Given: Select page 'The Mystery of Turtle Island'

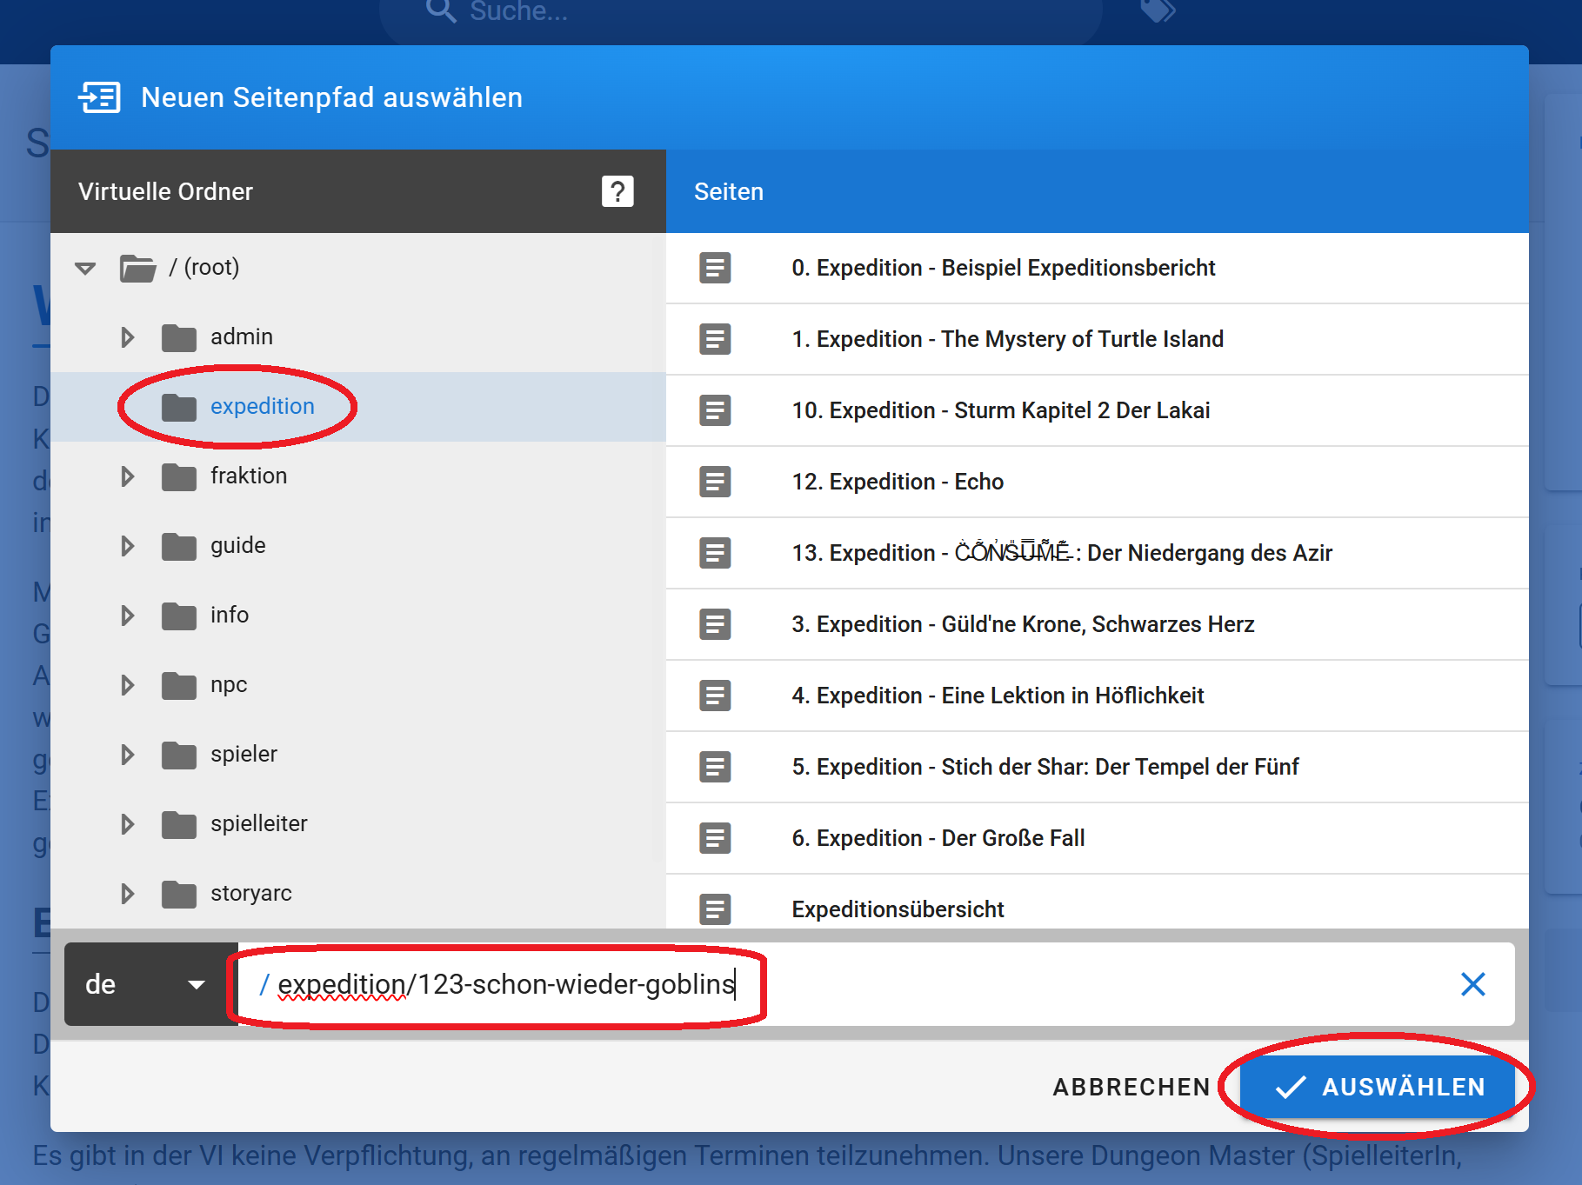Looking at the screenshot, I should pos(1007,339).
